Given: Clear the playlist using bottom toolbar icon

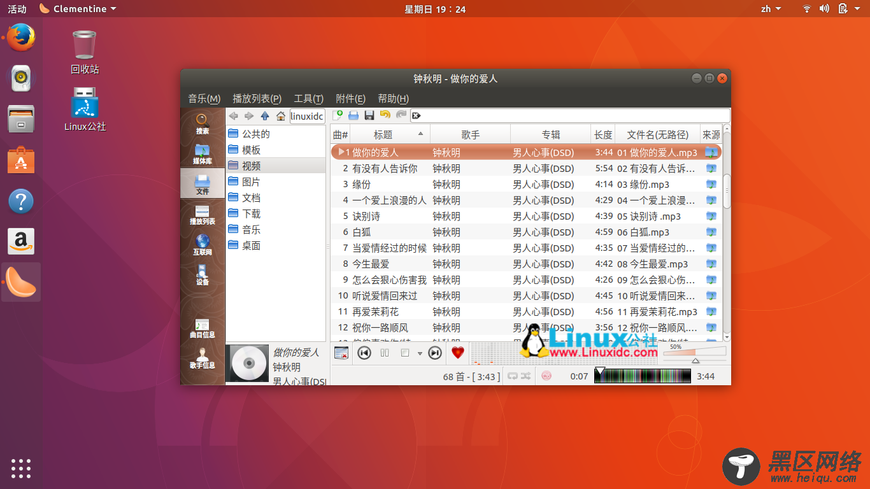Looking at the screenshot, I should [341, 353].
